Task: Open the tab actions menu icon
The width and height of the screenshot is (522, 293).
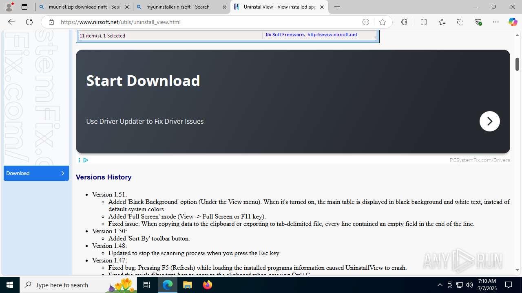Action: coord(24,7)
